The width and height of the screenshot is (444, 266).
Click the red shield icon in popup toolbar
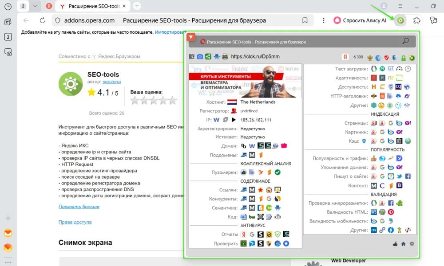click(x=387, y=58)
